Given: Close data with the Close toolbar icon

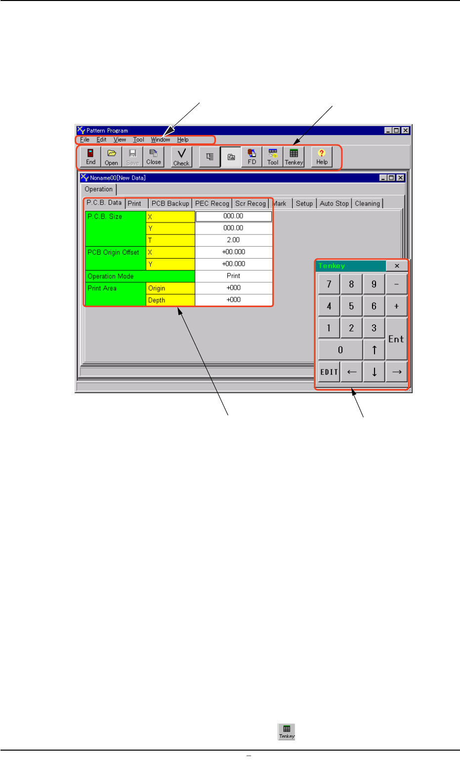Looking at the screenshot, I should click(x=153, y=157).
